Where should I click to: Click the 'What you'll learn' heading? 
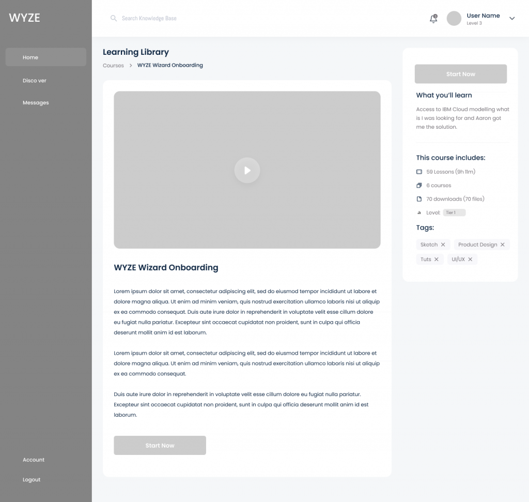click(444, 95)
